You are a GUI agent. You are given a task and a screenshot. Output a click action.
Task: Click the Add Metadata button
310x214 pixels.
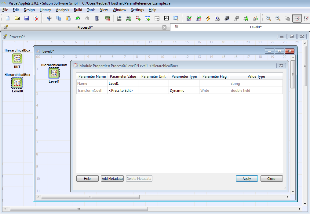(112, 179)
